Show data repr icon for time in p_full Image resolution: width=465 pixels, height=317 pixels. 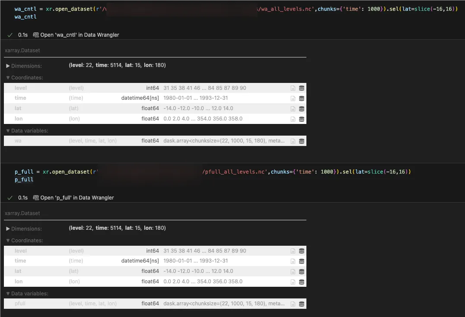(x=302, y=261)
